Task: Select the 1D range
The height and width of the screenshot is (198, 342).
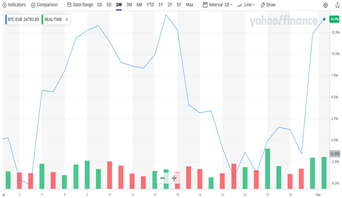Action: 99,5
